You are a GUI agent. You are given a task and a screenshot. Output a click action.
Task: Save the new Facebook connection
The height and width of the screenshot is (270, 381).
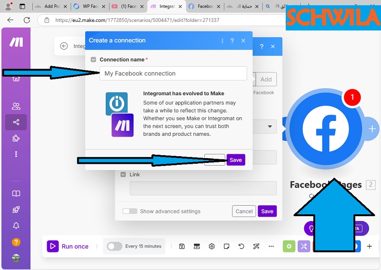pyautogui.click(x=236, y=160)
